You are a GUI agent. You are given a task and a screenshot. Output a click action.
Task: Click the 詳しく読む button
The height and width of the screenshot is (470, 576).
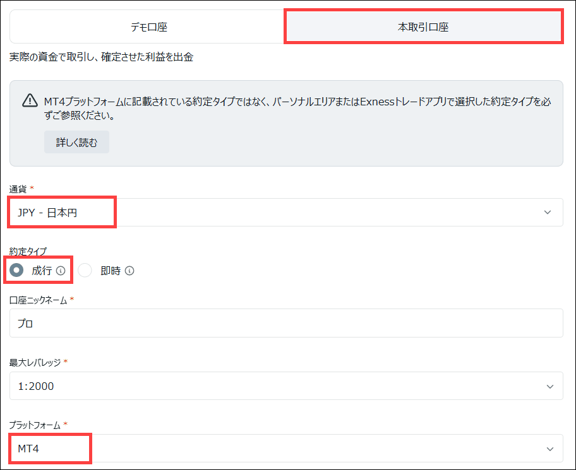point(76,142)
